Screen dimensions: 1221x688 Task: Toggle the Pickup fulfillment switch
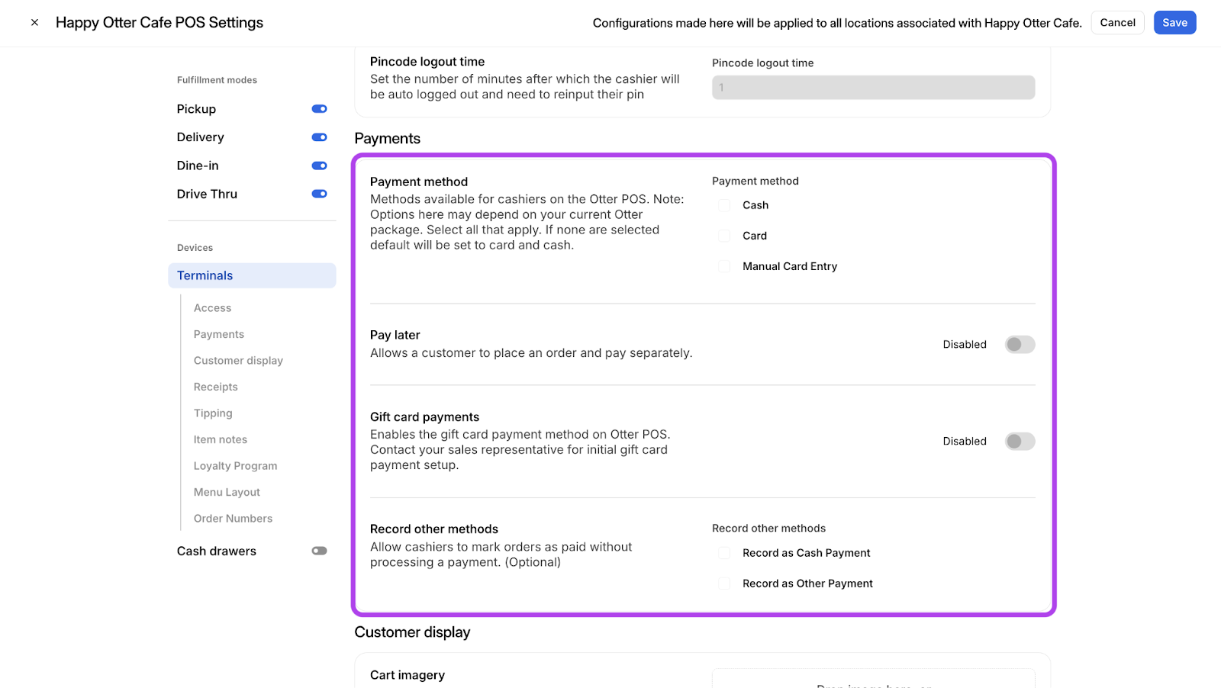pyautogui.click(x=319, y=109)
